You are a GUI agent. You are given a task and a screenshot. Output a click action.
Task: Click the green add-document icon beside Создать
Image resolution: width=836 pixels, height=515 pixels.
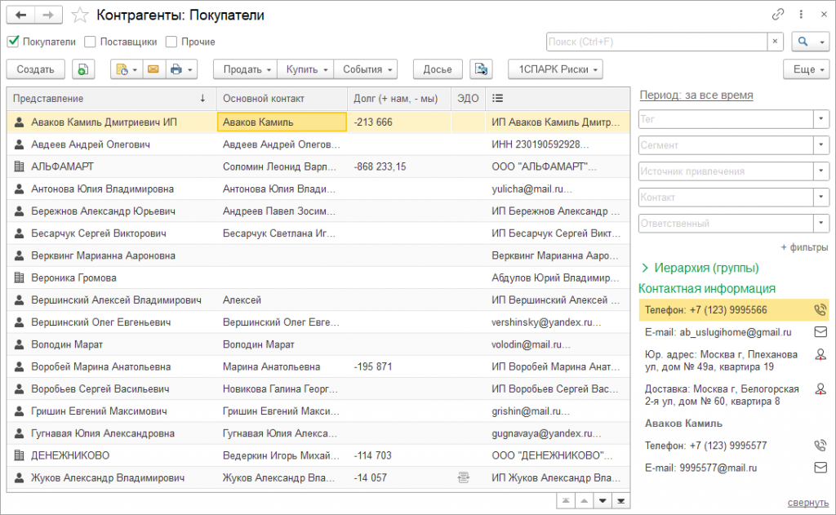point(83,69)
